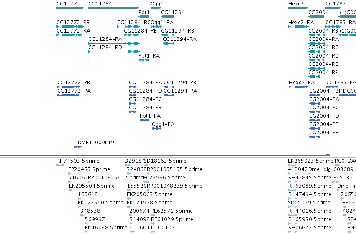The image size is (356, 234).
Task: Open protein CG11284-PC
Action: [133, 103]
